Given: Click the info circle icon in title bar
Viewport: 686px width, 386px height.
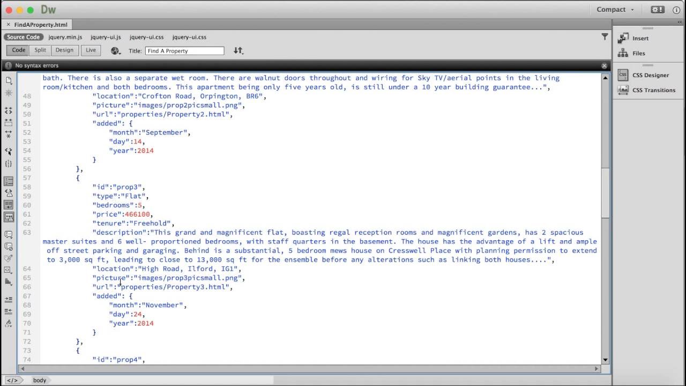Looking at the screenshot, I should 676,10.
